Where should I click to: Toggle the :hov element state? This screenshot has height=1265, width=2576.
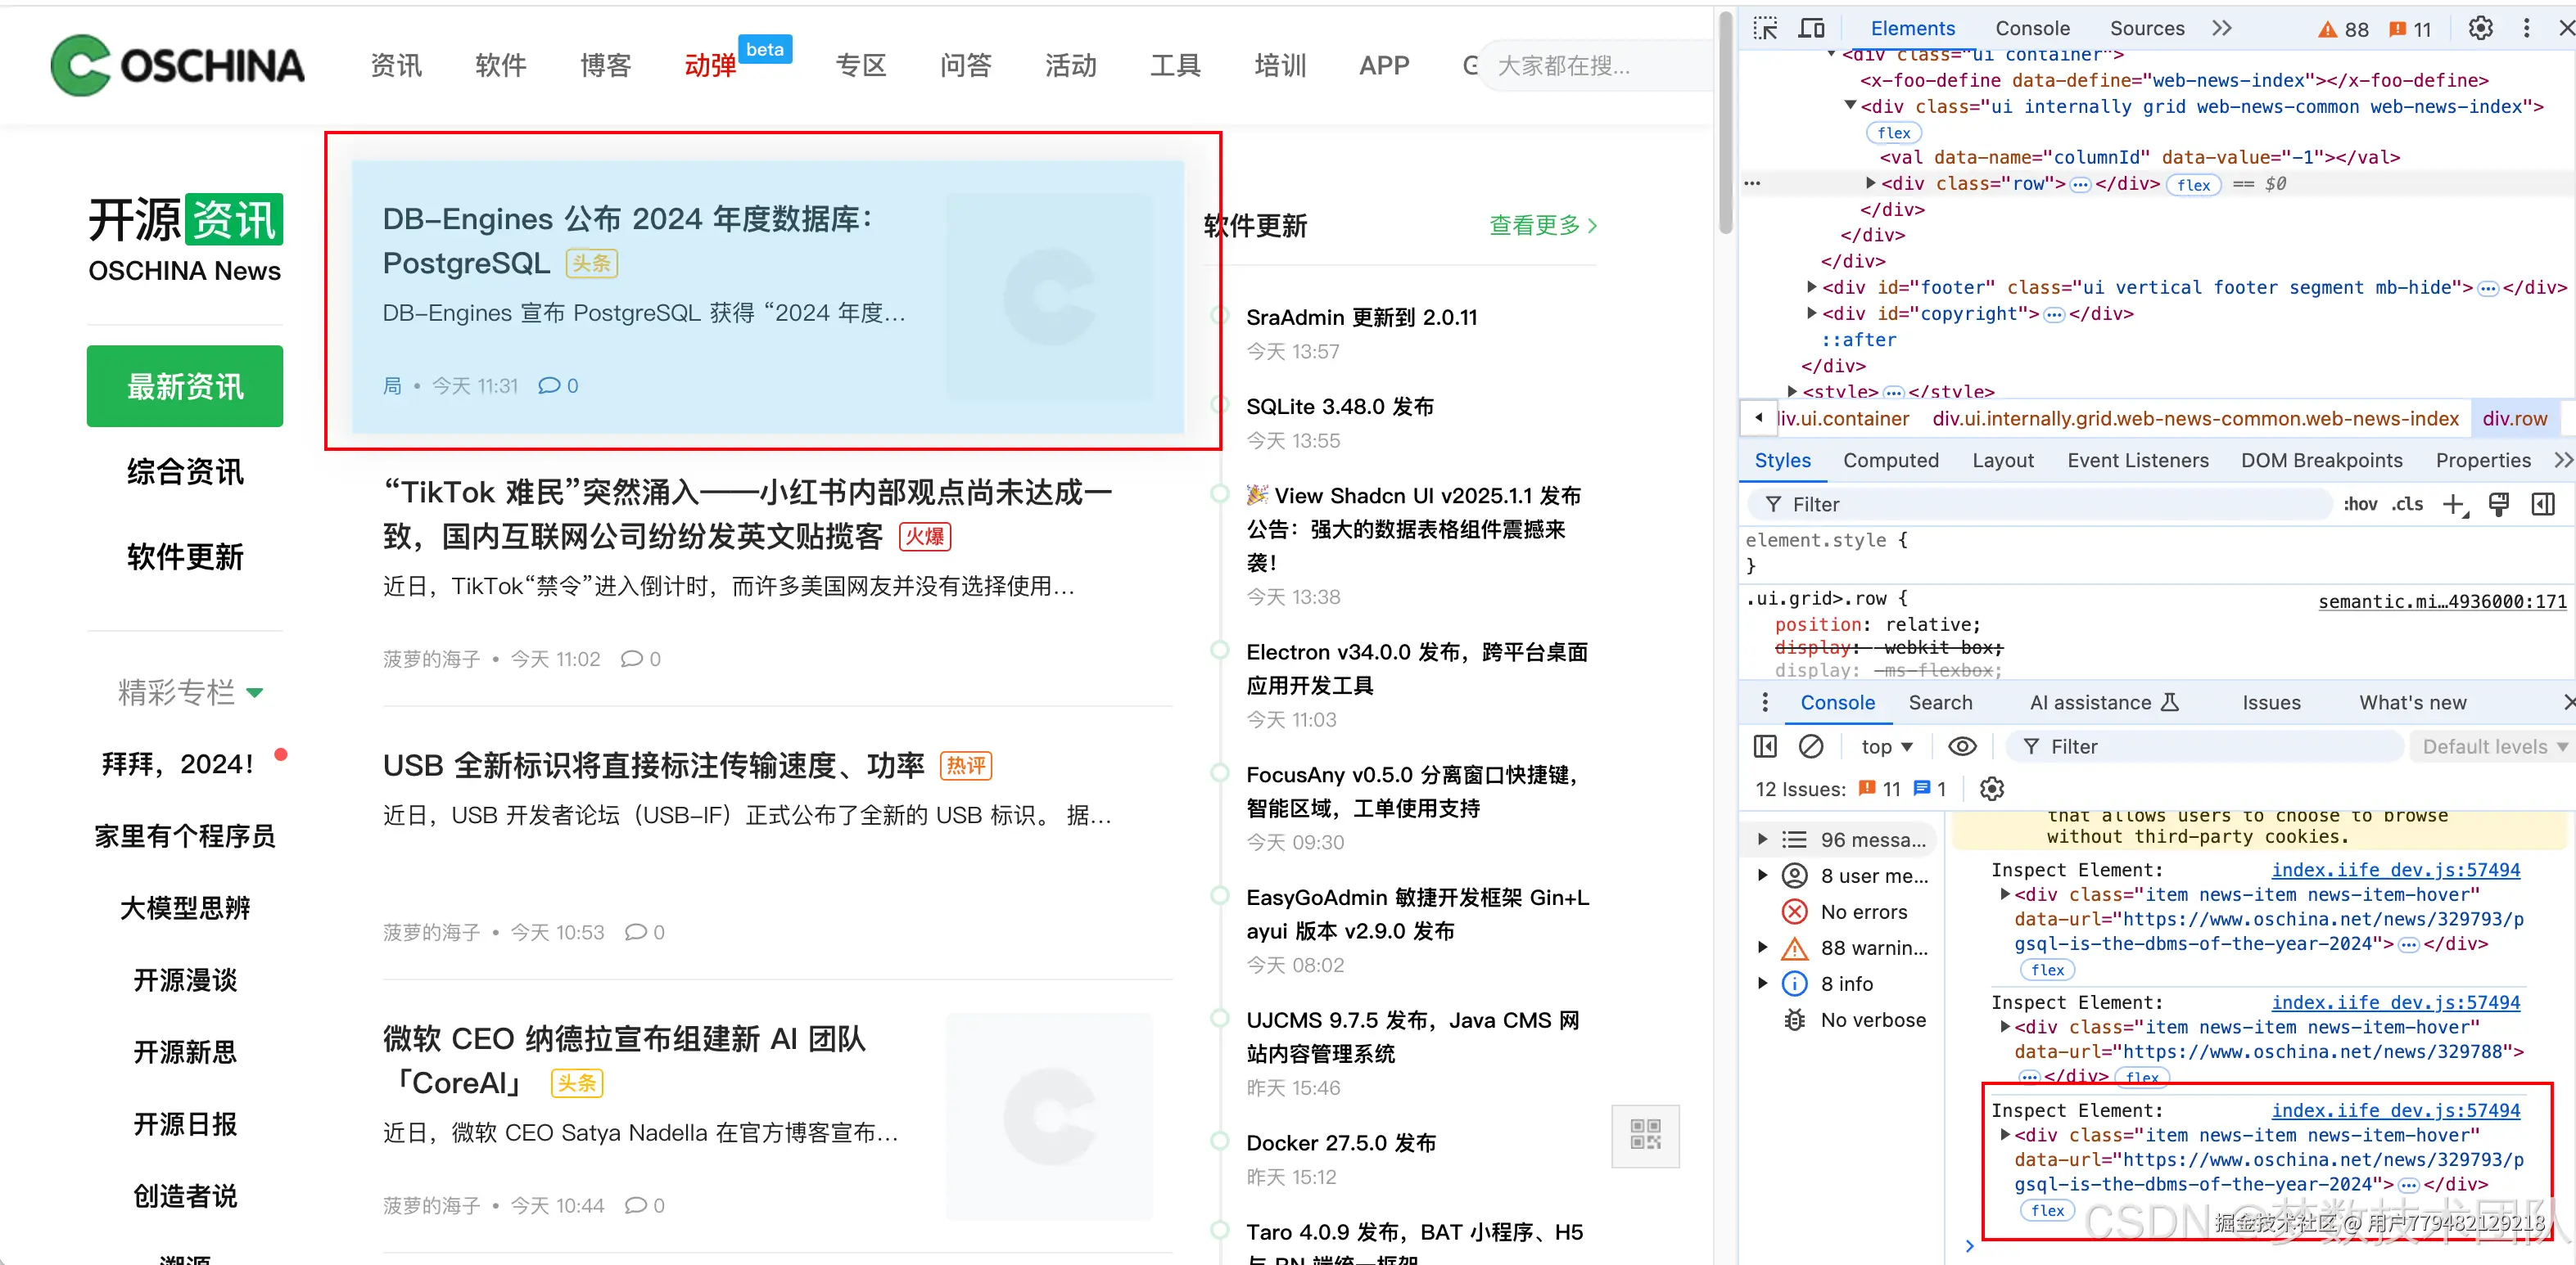tap(2360, 505)
